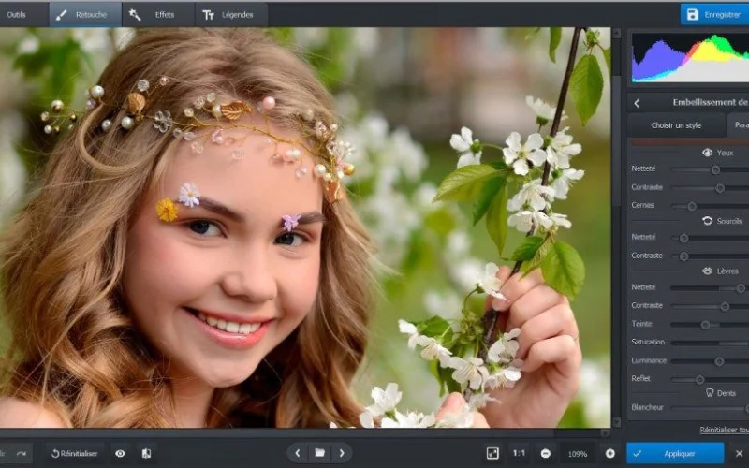
Task: Set the Reflet slider
Action: coord(699,380)
